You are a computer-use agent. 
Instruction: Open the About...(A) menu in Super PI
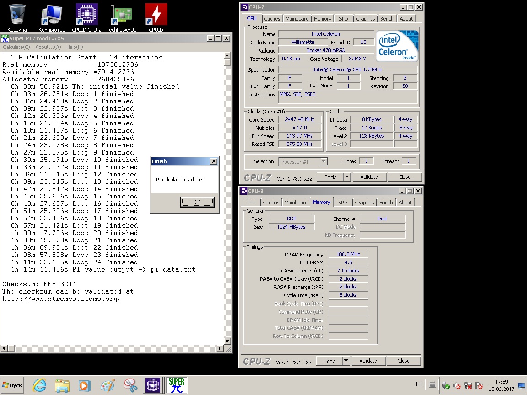(x=48, y=47)
